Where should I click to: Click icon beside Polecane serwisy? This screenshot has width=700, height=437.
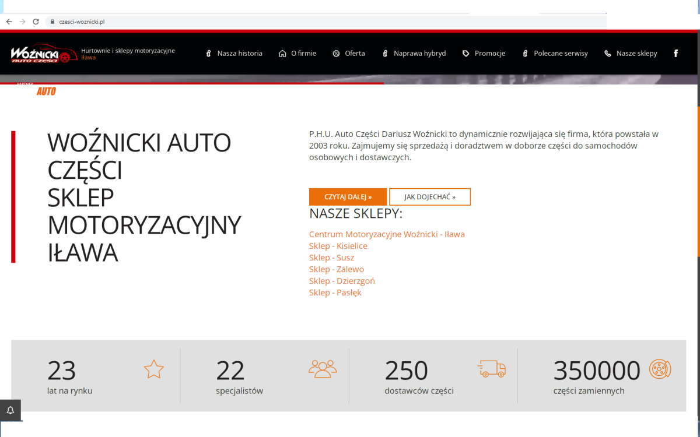(525, 53)
